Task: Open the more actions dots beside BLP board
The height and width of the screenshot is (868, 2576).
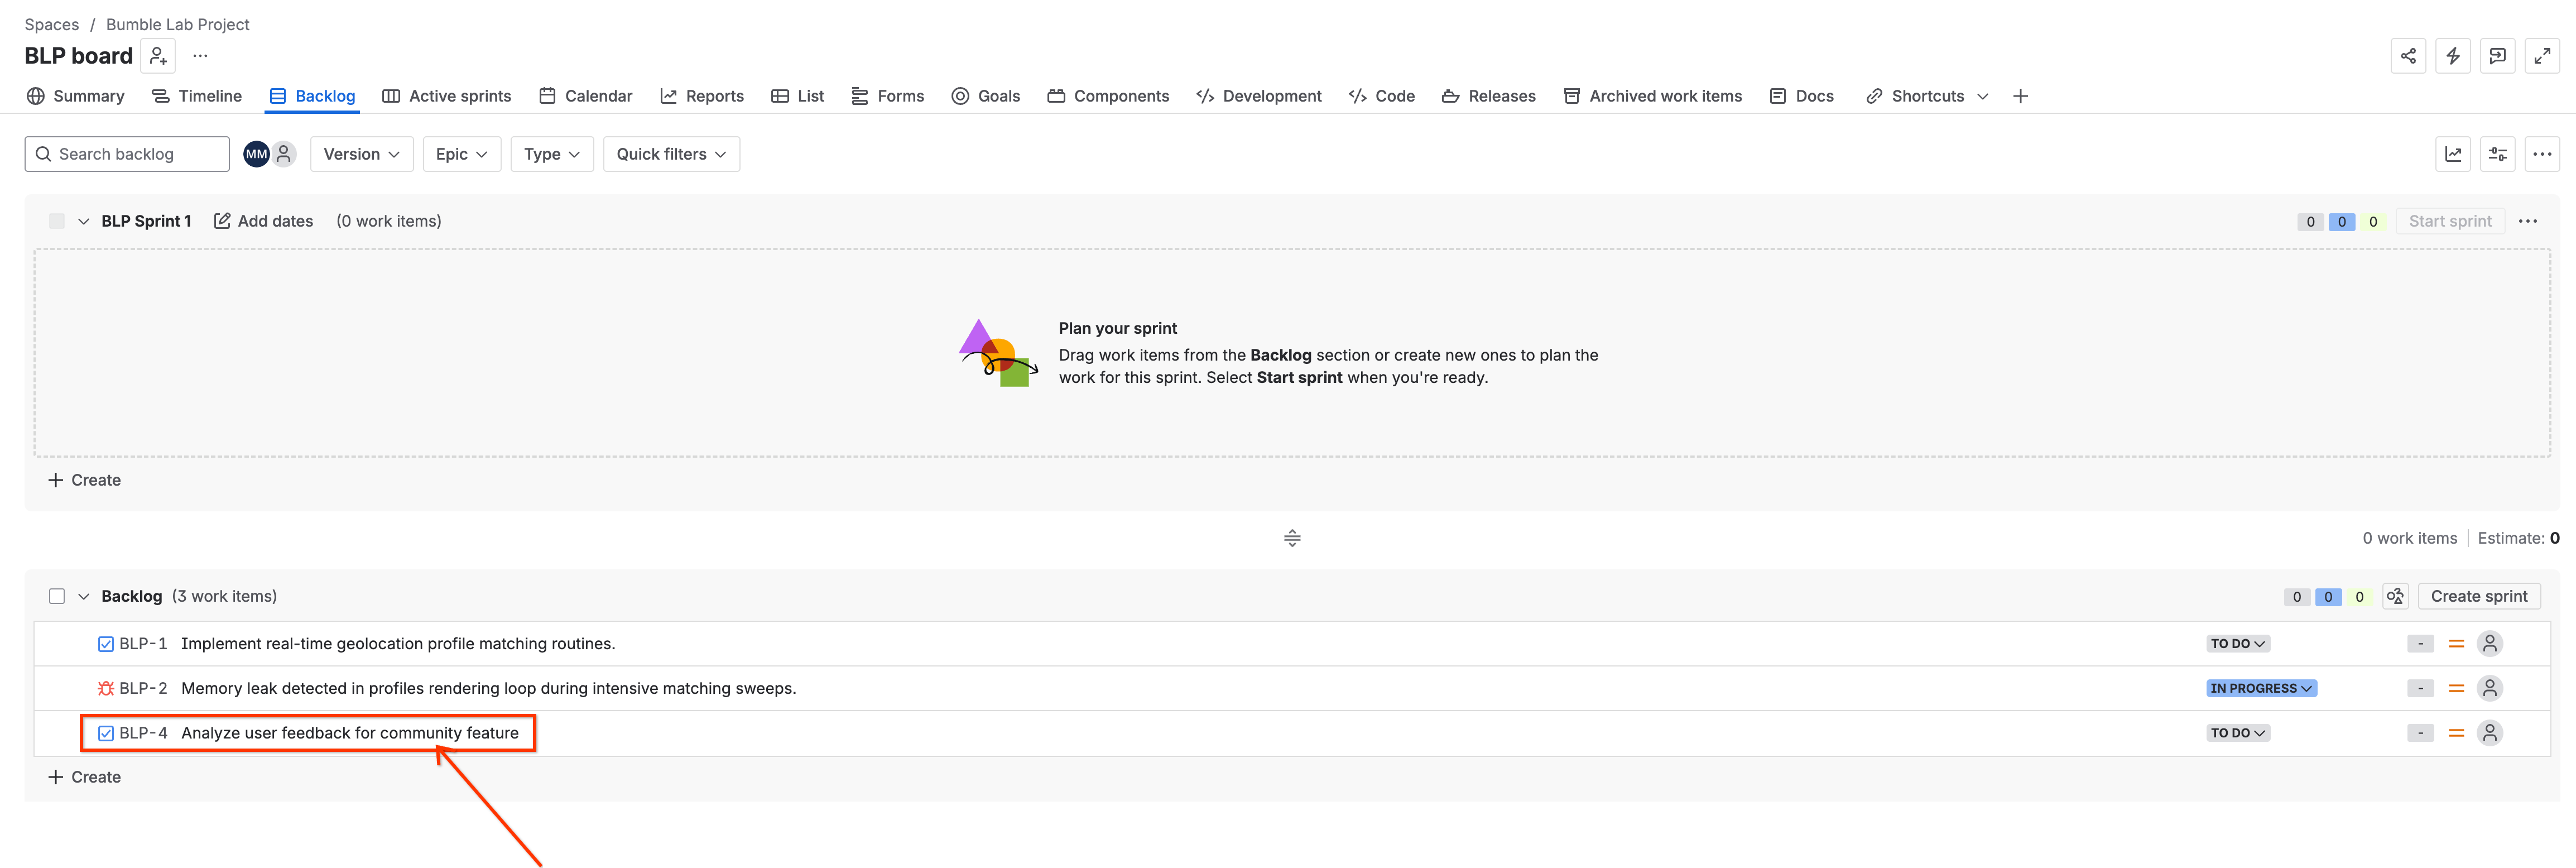Action: pyautogui.click(x=200, y=56)
